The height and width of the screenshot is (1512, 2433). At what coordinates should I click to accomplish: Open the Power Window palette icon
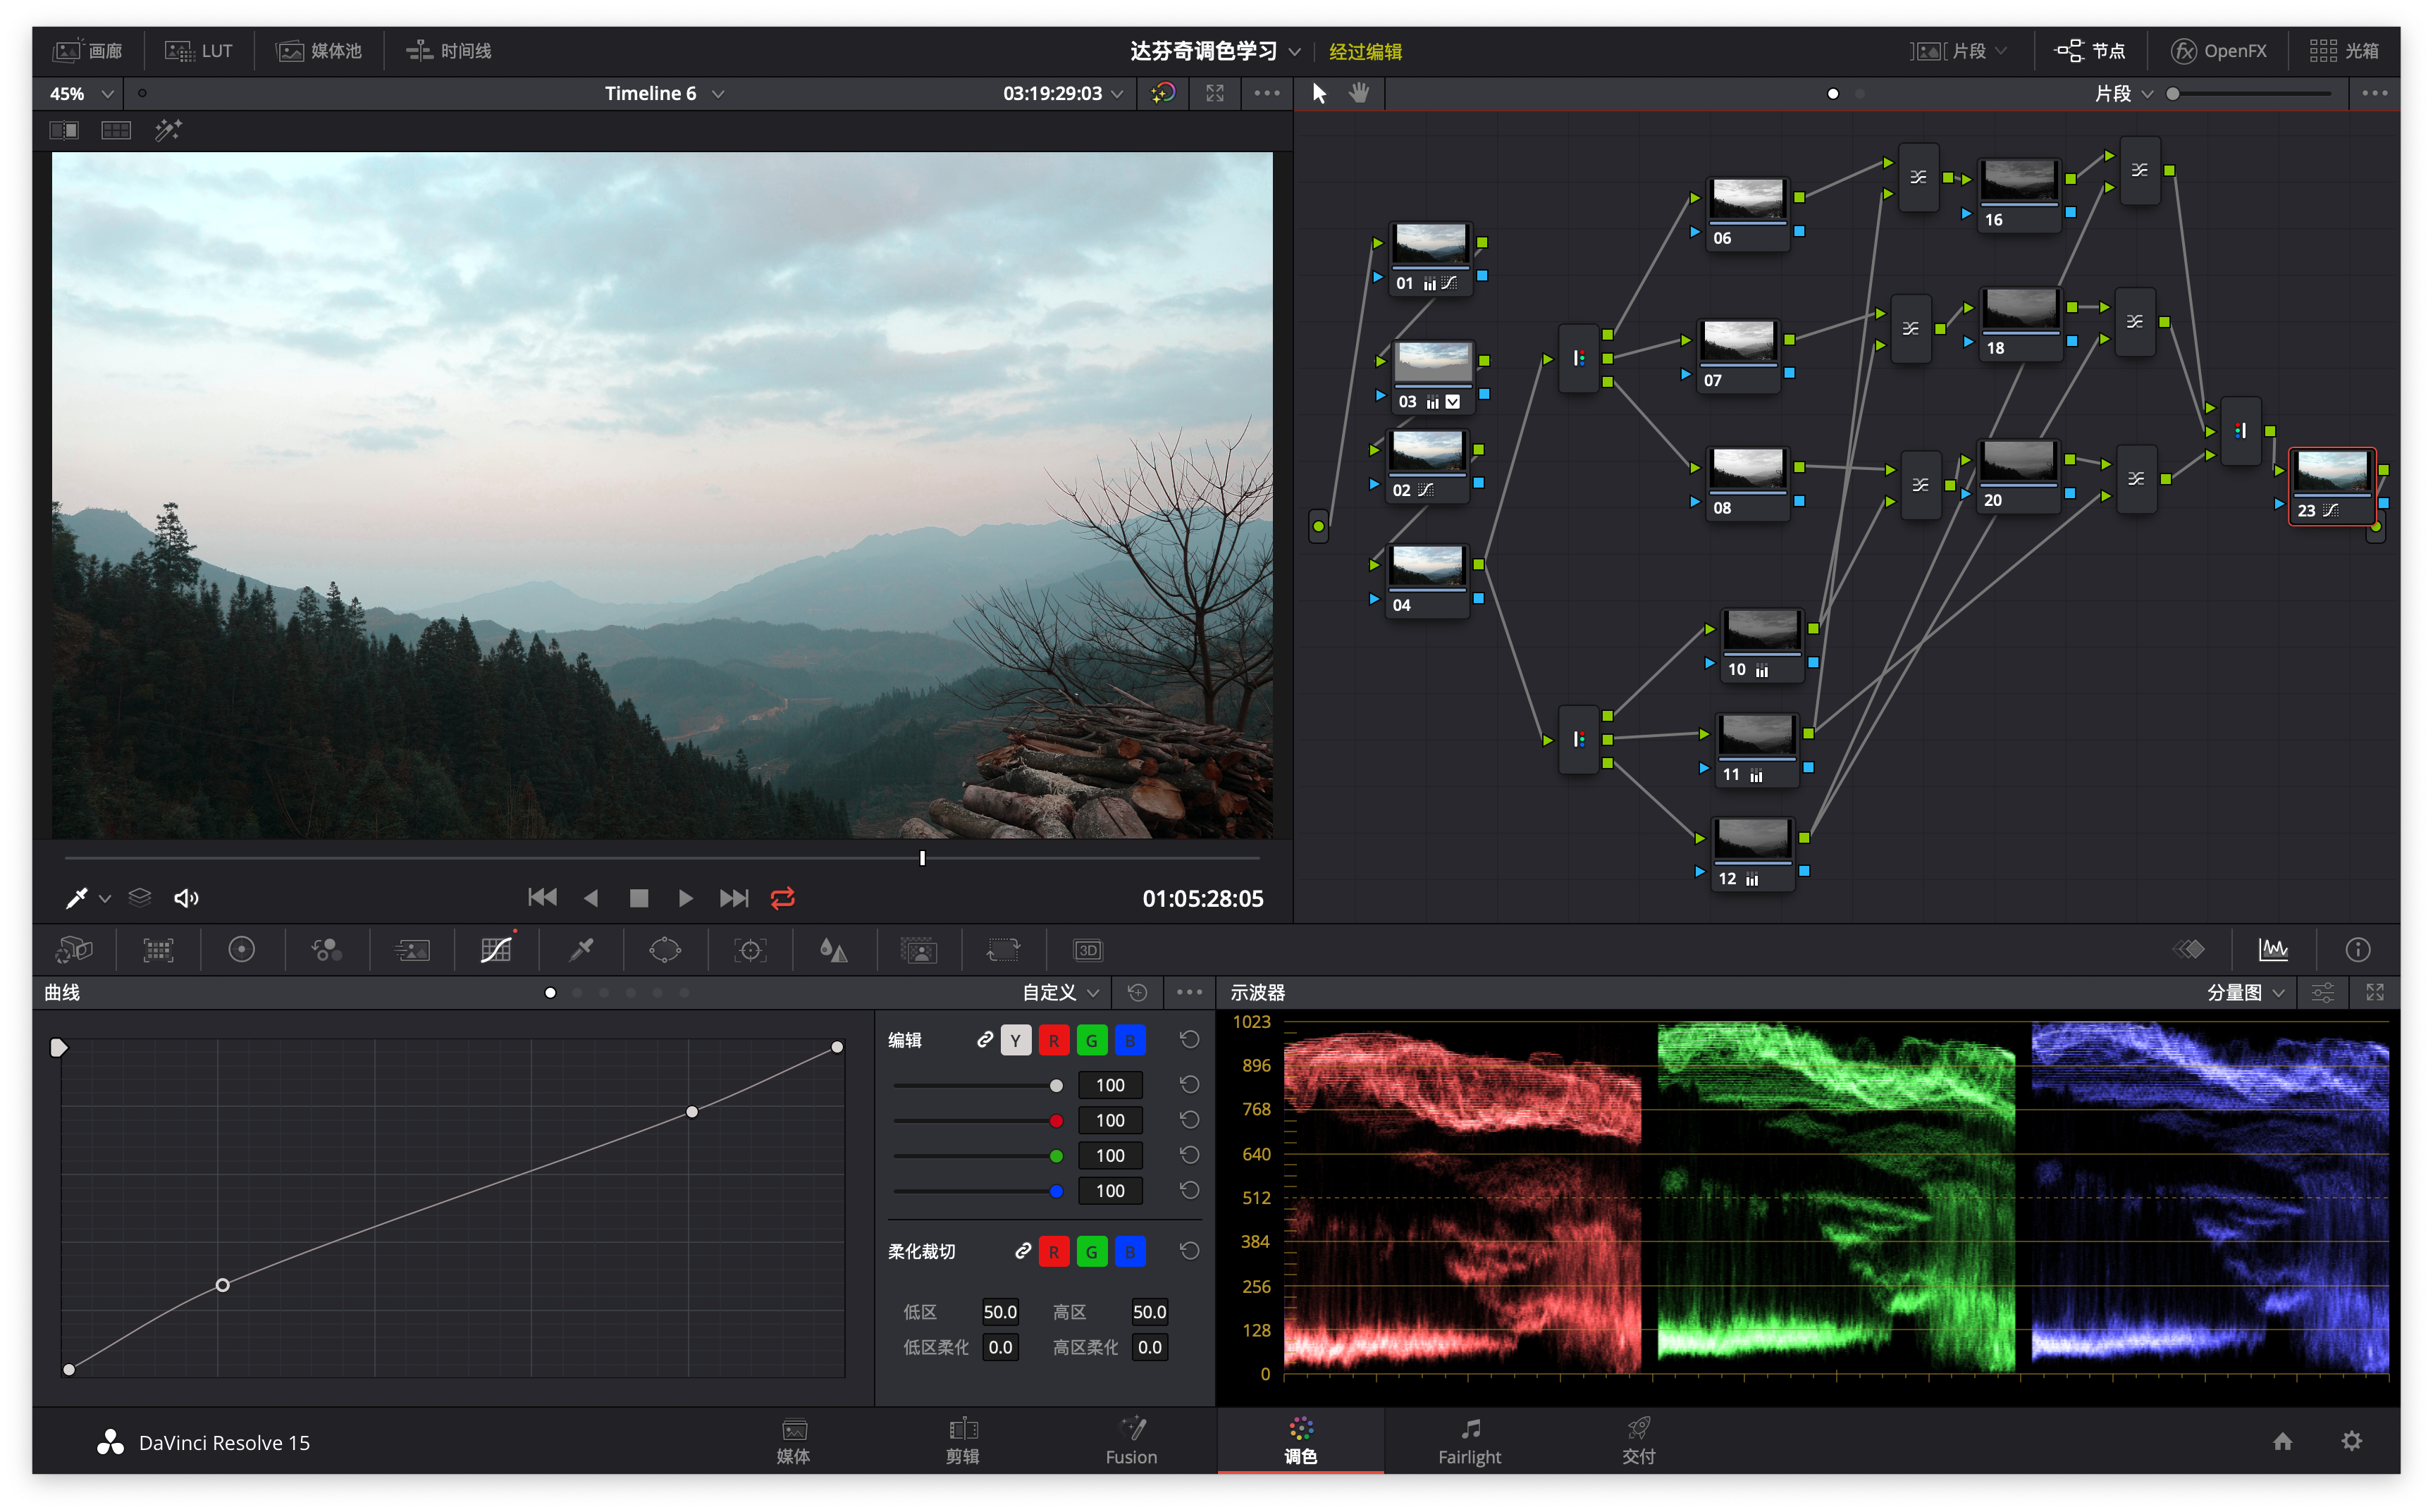tap(665, 950)
